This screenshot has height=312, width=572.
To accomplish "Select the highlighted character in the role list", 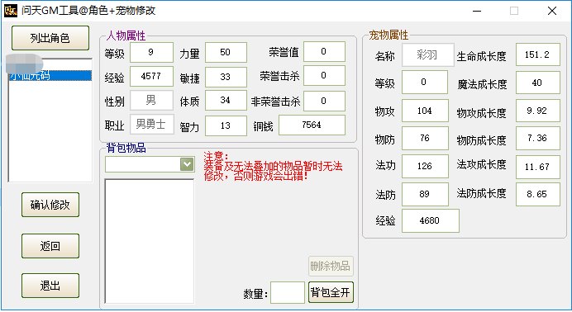I will (x=50, y=75).
